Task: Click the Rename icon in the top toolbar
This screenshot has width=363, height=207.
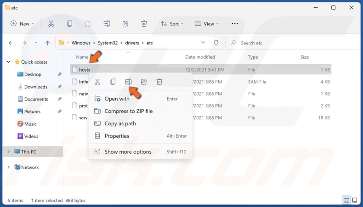Action: click(107, 23)
